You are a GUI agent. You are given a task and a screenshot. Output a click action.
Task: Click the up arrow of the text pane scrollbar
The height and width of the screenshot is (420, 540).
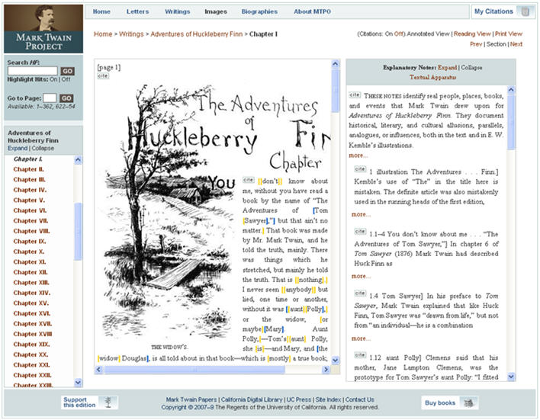[335, 64]
